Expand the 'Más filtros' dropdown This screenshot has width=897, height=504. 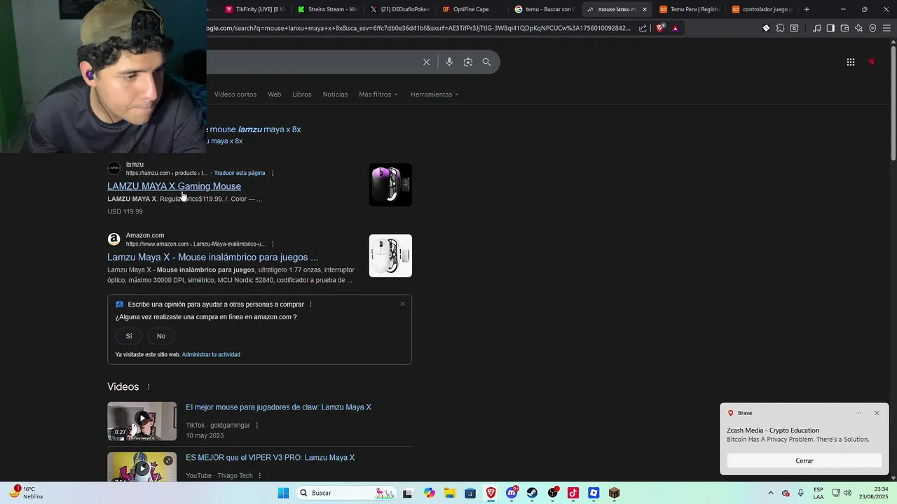[378, 94]
